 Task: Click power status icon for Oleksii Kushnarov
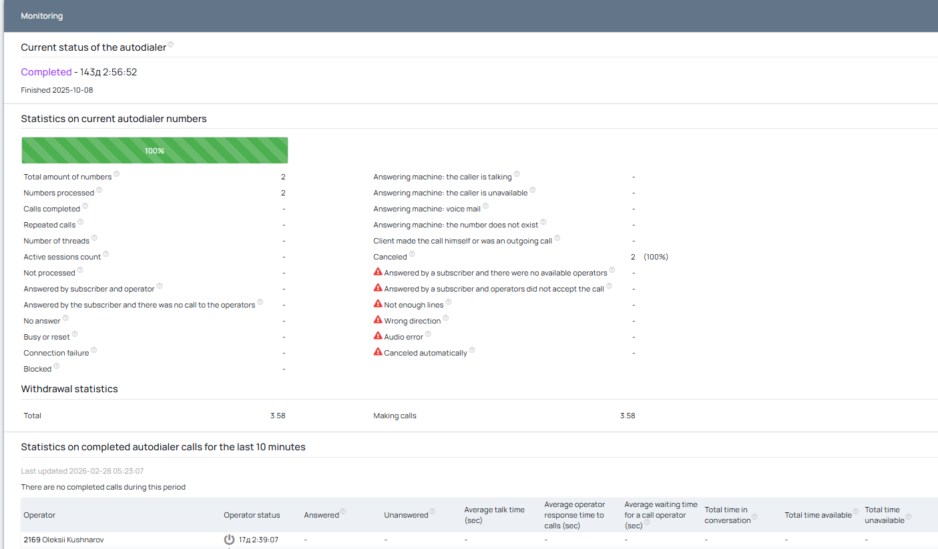[229, 540]
